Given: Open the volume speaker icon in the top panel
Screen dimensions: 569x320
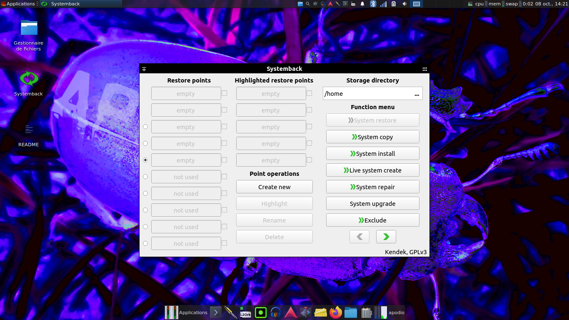Looking at the screenshot, I should point(404,4).
